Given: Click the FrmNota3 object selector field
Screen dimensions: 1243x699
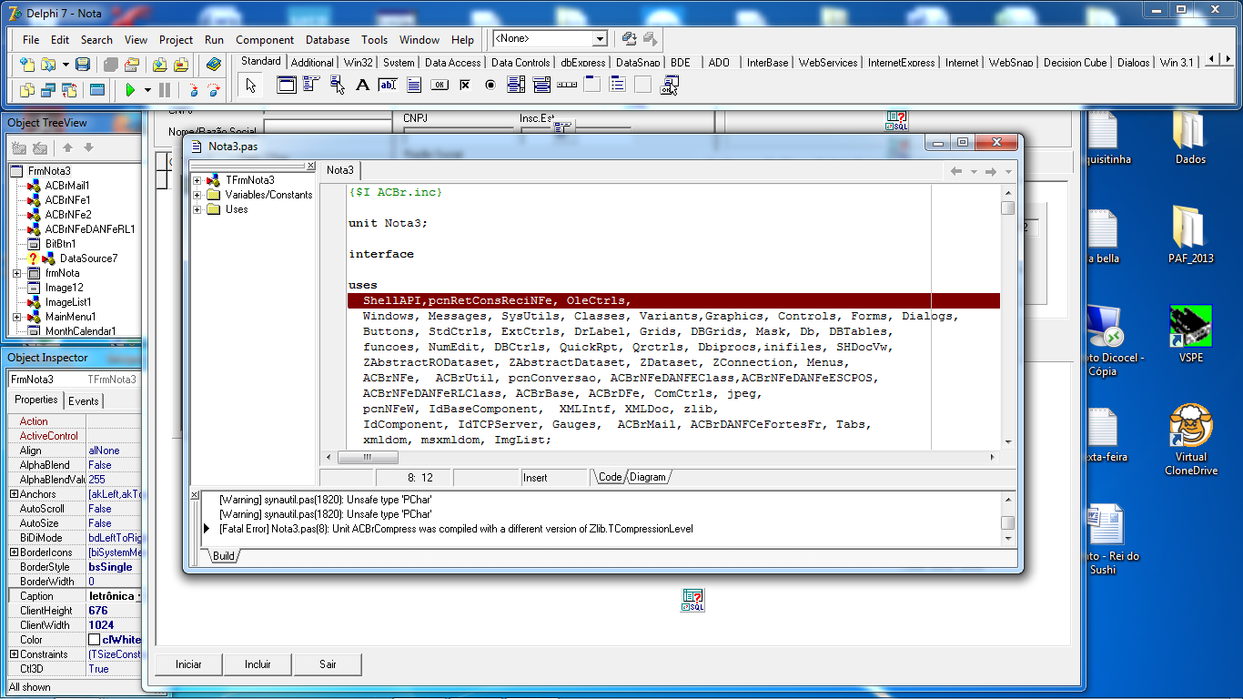Looking at the screenshot, I should (x=74, y=380).
